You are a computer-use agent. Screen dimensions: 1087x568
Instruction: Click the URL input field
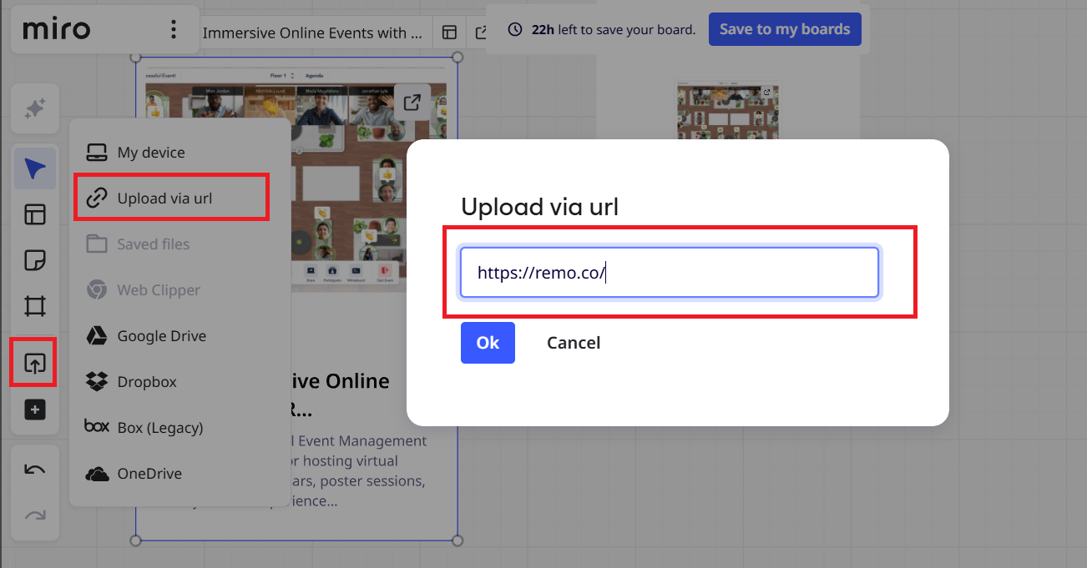[668, 272]
